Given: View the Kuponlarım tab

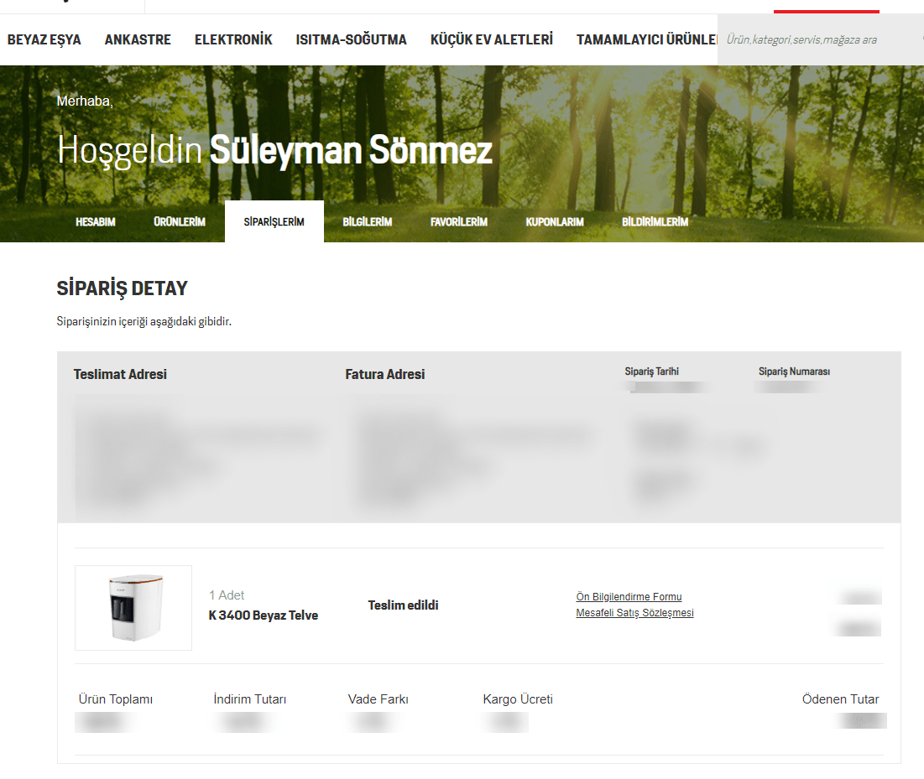Looking at the screenshot, I should pyautogui.click(x=554, y=222).
